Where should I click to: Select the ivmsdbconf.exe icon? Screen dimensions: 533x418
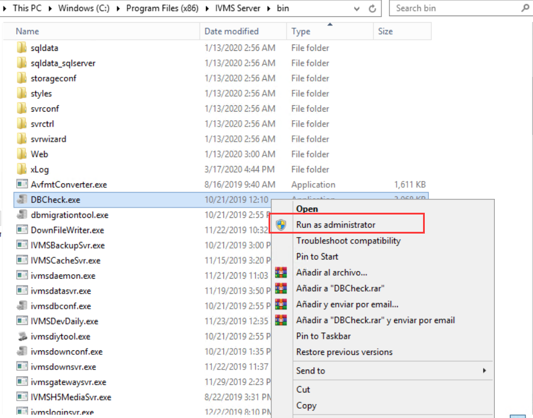click(22, 306)
